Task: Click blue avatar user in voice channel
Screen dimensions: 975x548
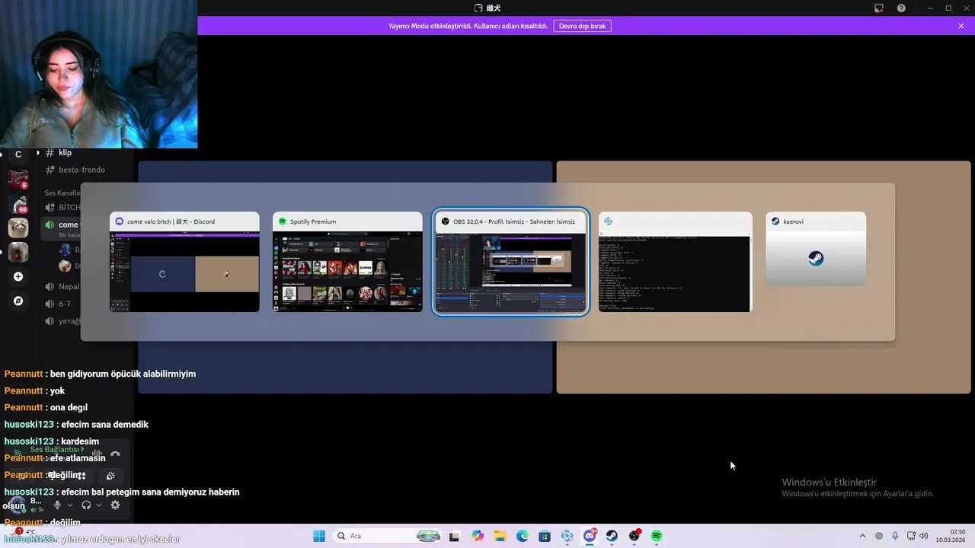Action: tap(66, 250)
